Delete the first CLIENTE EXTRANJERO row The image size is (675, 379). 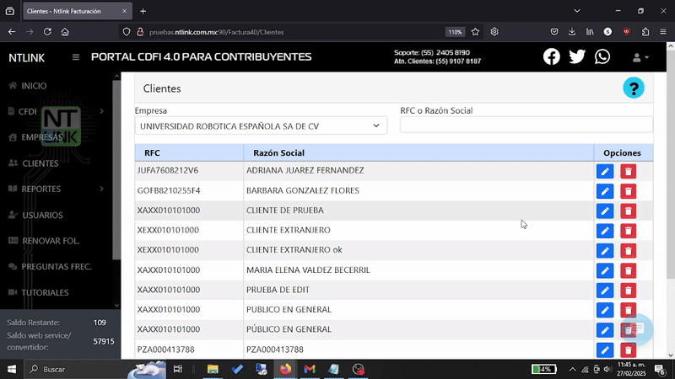point(628,231)
